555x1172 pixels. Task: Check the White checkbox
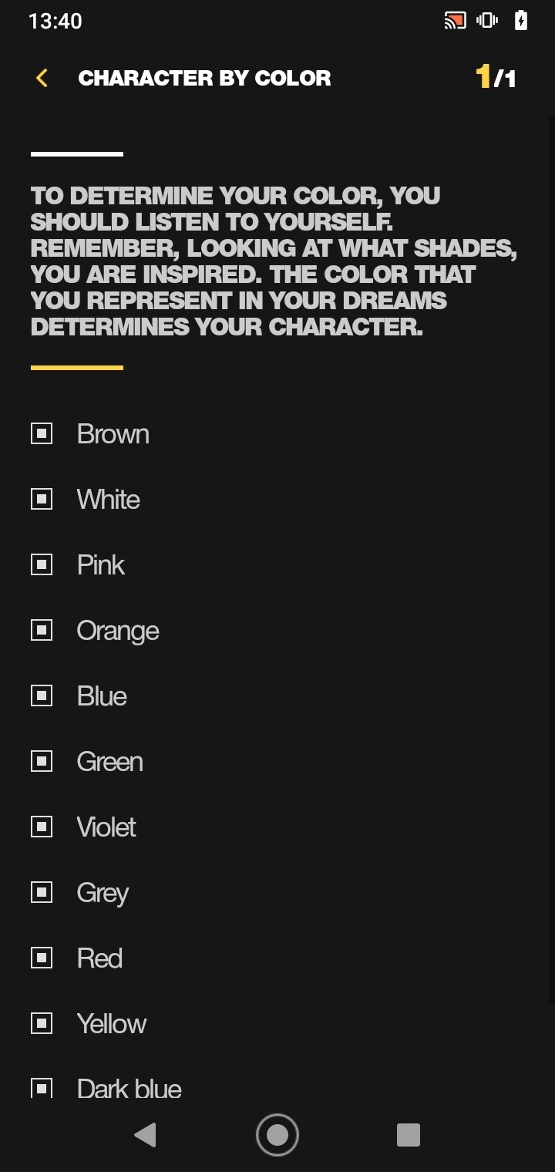point(42,499)
